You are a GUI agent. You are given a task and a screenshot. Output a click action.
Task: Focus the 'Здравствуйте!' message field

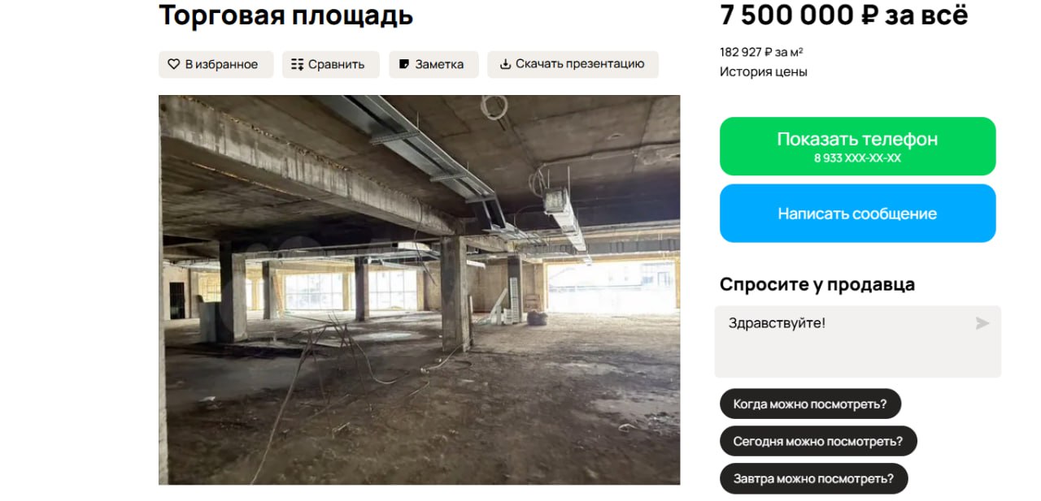[x=857, y=342]
